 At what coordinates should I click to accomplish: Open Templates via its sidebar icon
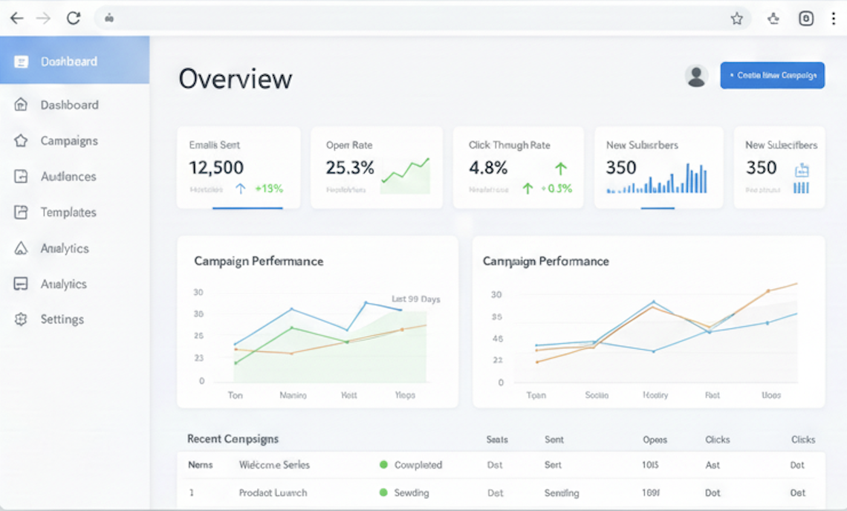click(21, 212)
